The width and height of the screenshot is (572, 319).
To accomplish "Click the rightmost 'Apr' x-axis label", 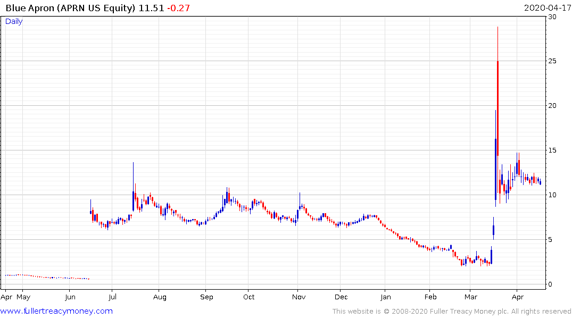I will click(x=518, y=297).
